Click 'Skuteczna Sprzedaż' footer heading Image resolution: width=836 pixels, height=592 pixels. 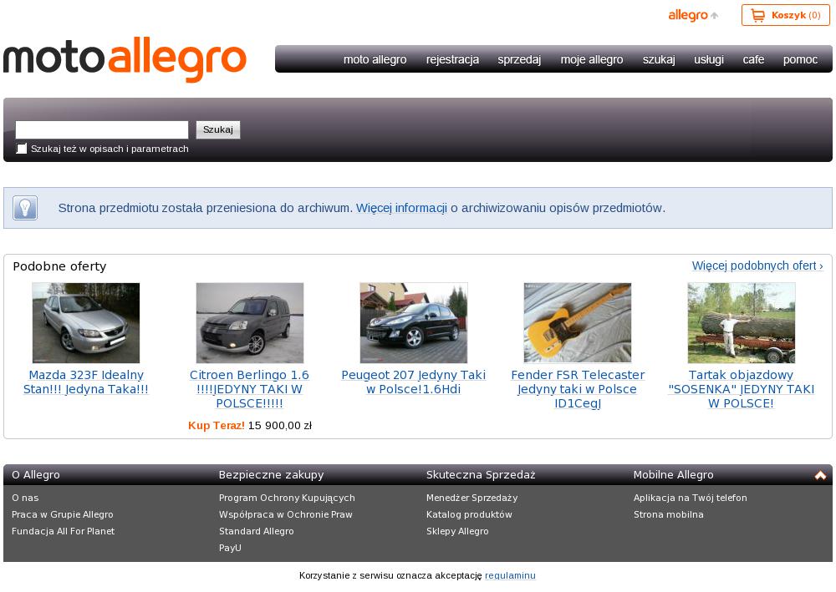tap(481, 475)
